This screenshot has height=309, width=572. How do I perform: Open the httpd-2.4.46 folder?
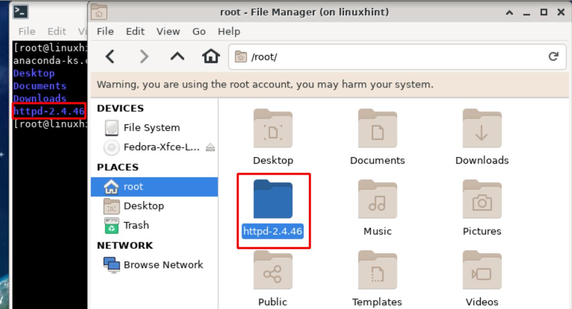click(x=273, y=199)
